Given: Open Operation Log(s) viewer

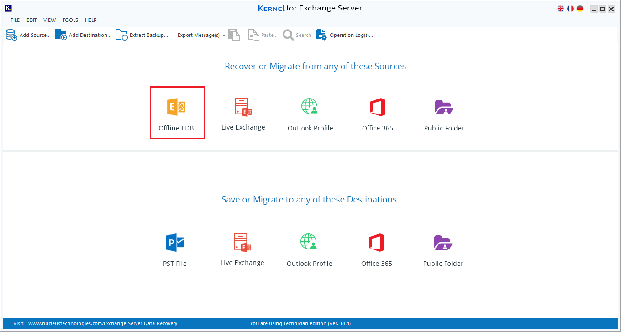Looking at the screenshot, I should point(345,35).
